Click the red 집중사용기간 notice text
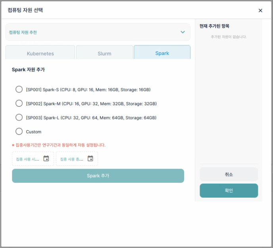This screenshot has width=273, height=248. point(59,145)
